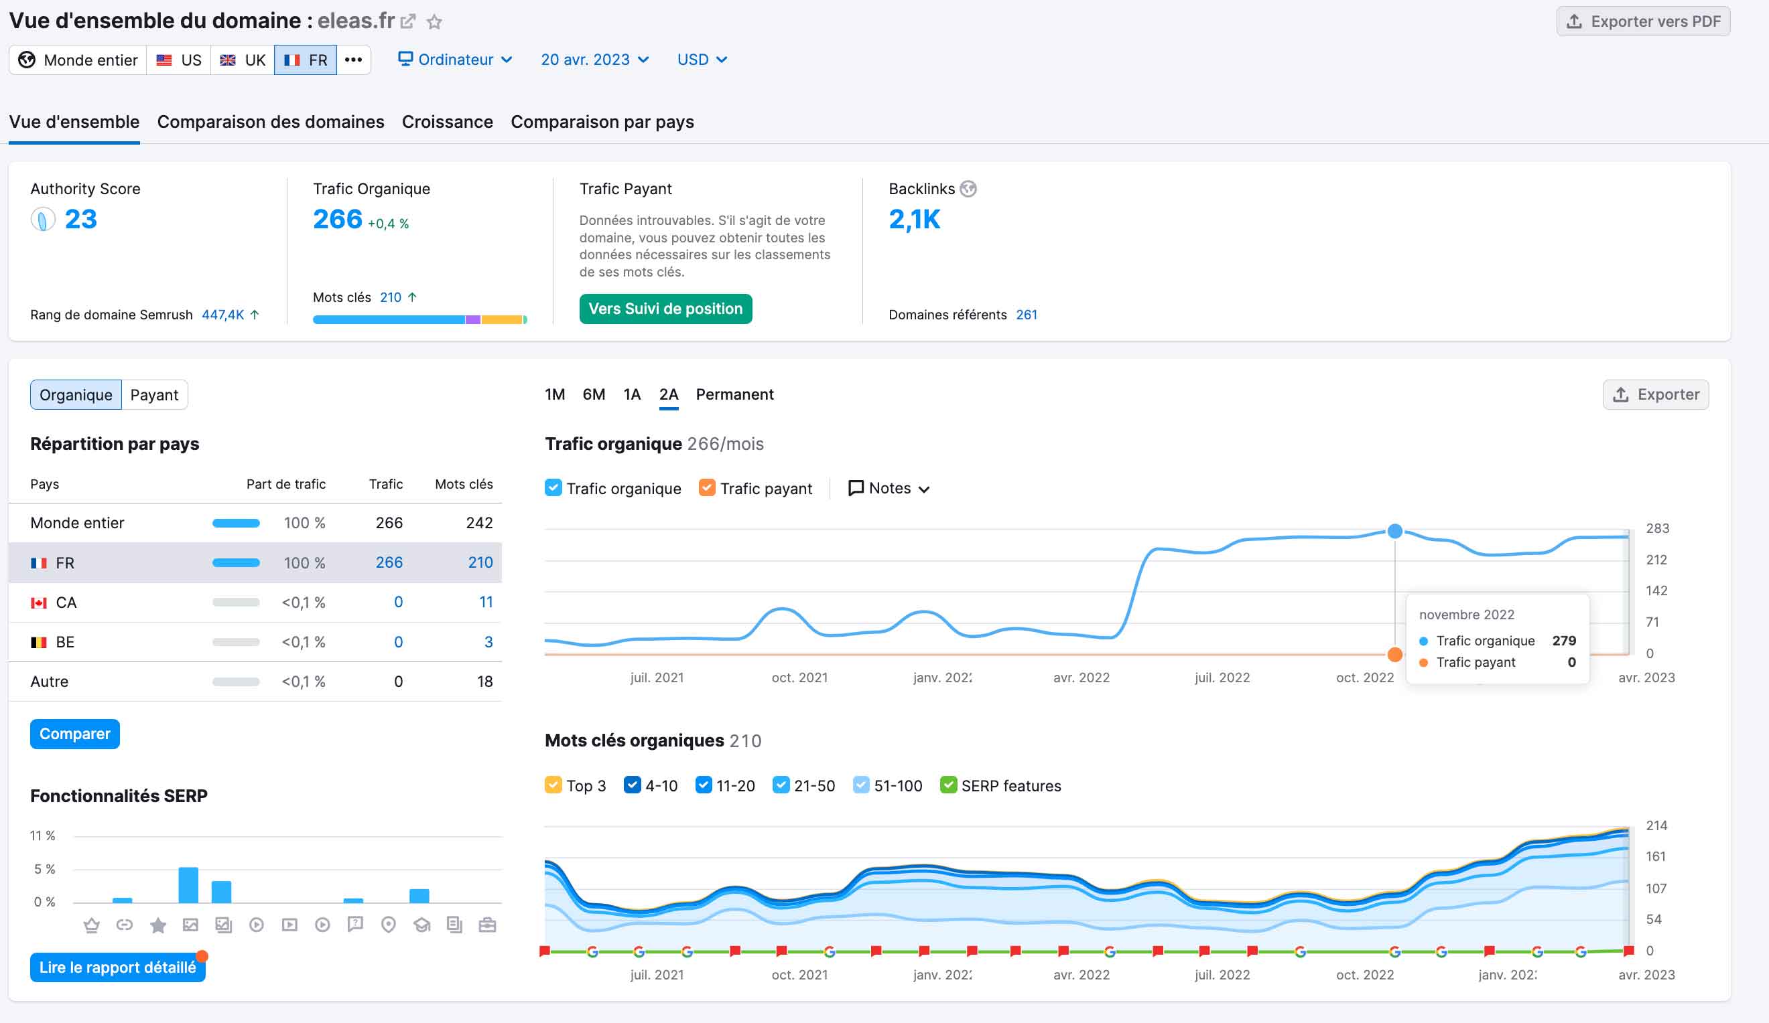
Task: Click Lire le rapport détaillé button
Action: click(117, 967)
